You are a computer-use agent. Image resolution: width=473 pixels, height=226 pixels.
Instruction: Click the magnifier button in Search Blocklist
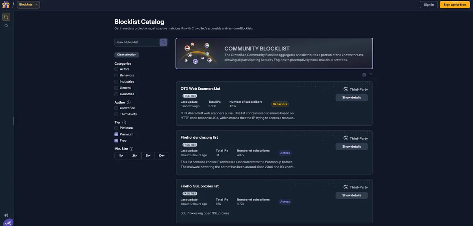click(x=163, y=42)
